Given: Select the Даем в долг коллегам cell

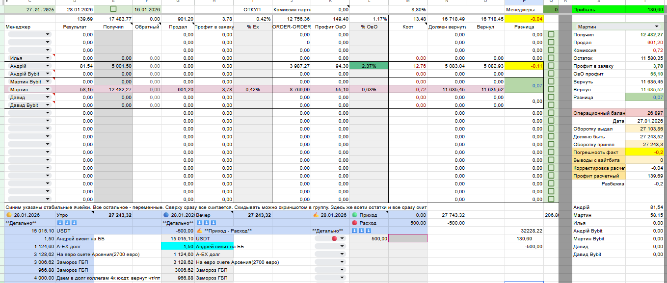Looking at the screenshot, I should (108, 278).
